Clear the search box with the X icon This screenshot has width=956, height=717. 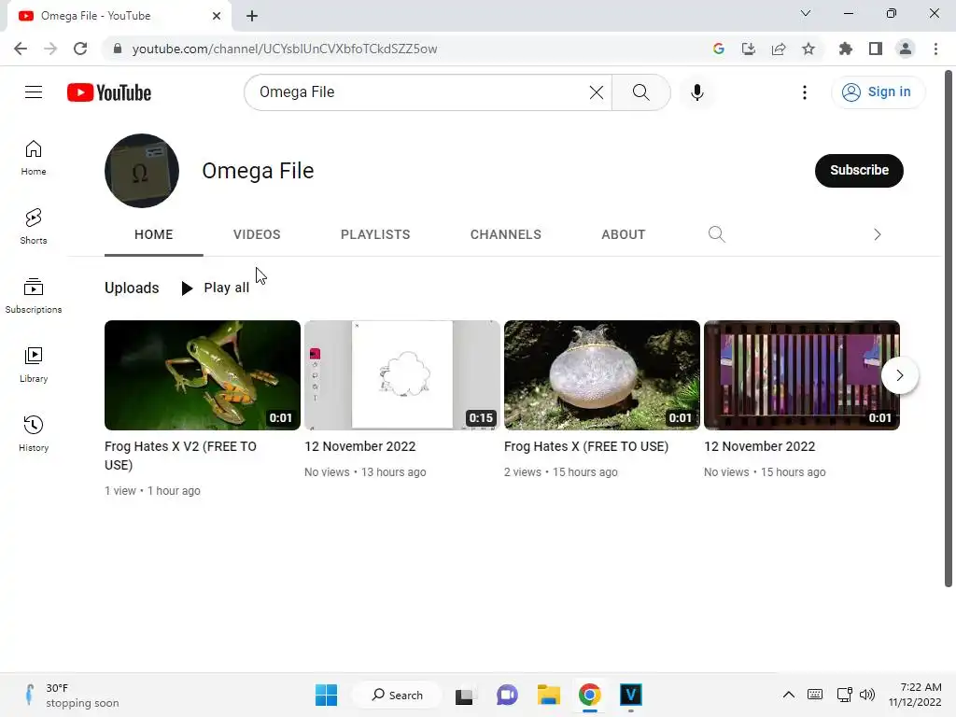597,92
